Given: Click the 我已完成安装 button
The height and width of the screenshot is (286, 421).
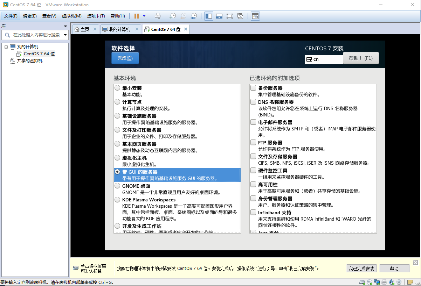Looking at the screenshot, I should point(361,269).
